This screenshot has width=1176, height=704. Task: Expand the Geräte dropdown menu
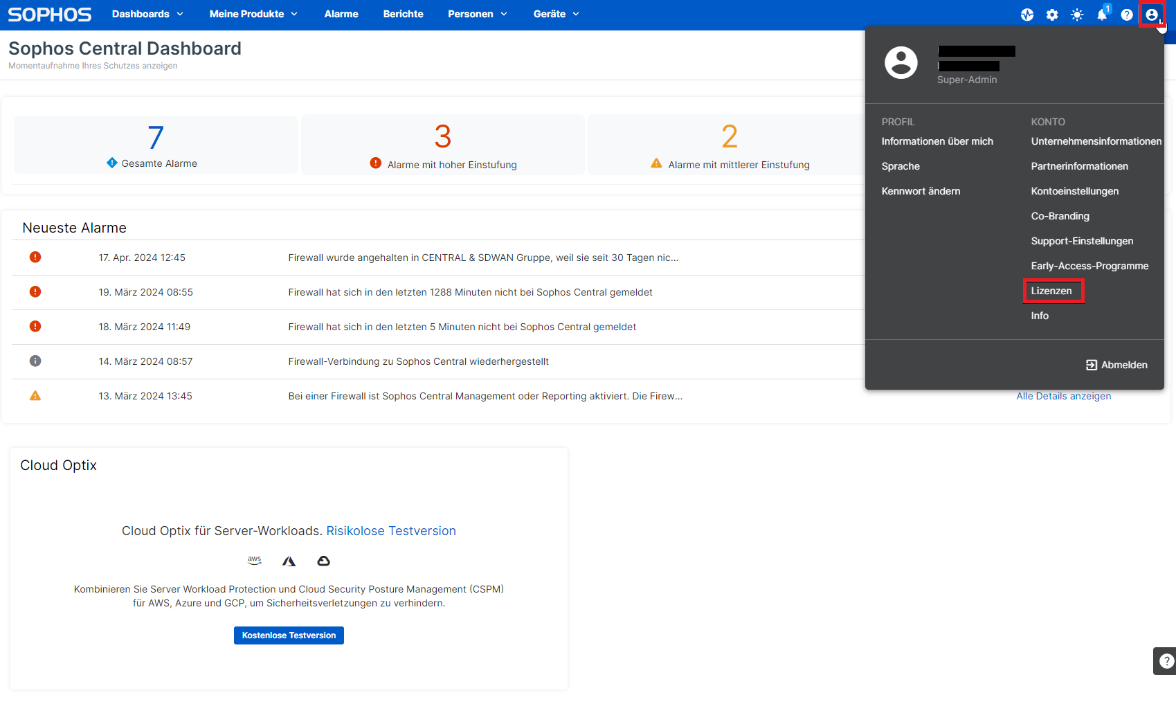[557, 14]
